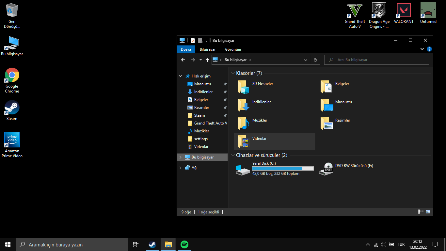Collapse the Klasörler (7) group
The width and height of the screenshot is (446, 251).
233,73
